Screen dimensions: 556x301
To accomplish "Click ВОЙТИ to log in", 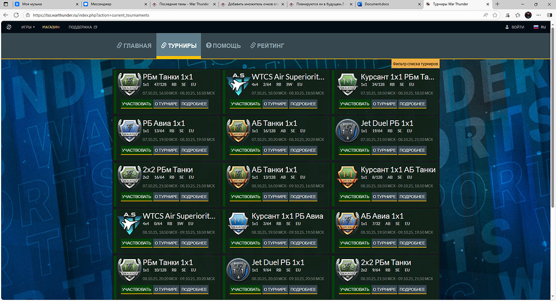I will tap(514, 27).
